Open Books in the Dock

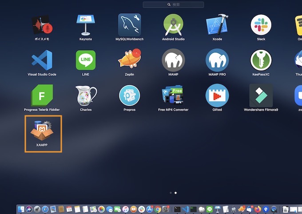(134, 209)
